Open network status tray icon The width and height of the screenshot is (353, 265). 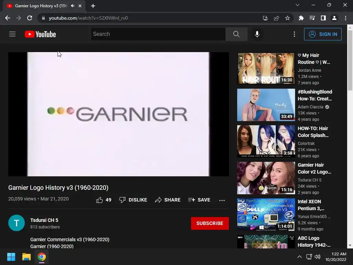click(x=309, y=257)
